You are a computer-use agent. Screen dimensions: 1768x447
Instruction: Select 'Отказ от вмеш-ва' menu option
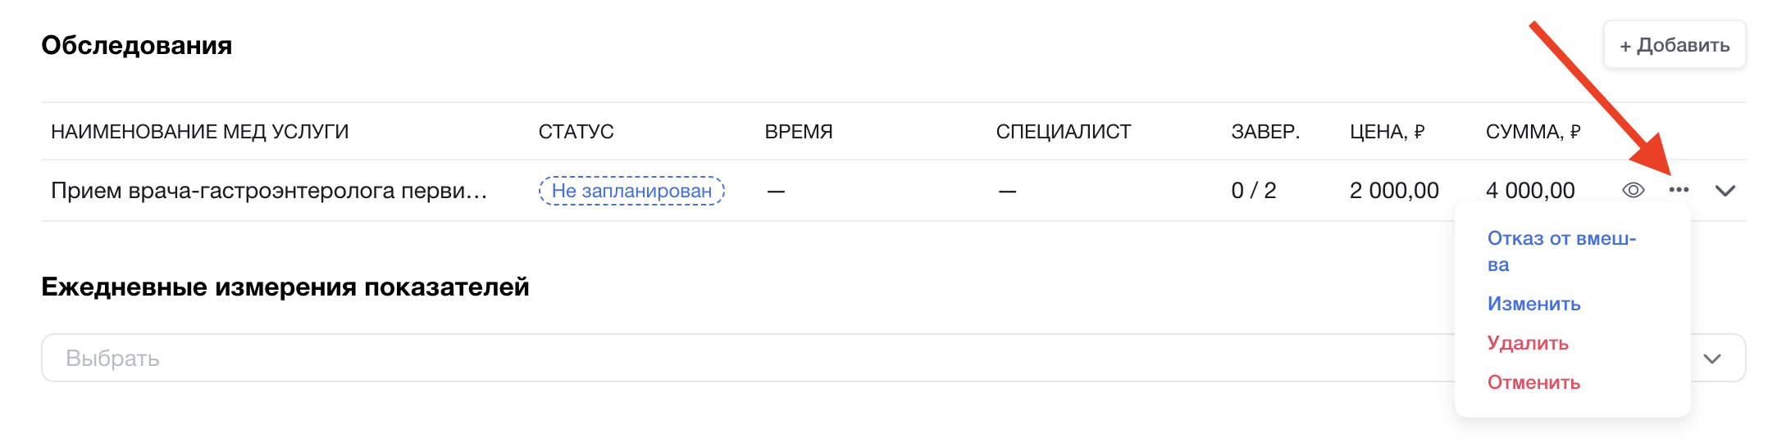(x=1561, y=251)
